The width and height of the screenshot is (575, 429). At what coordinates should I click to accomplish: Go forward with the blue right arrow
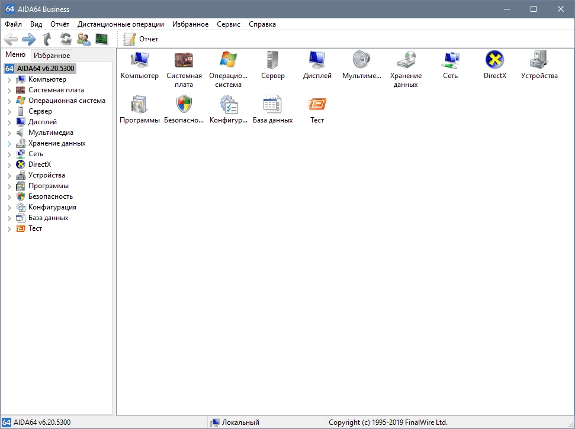click(28, 39)
